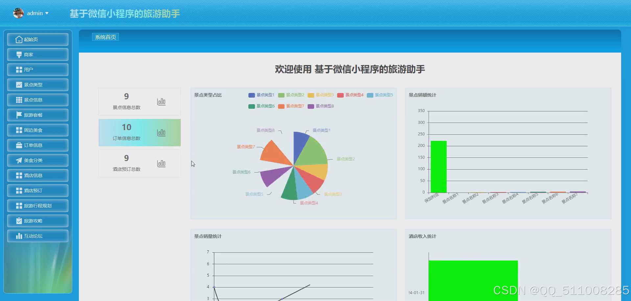The height and width of the screenshot is (301, 631).
Task: Switch to the 系统首页 tab
Action: pos(105,37)
